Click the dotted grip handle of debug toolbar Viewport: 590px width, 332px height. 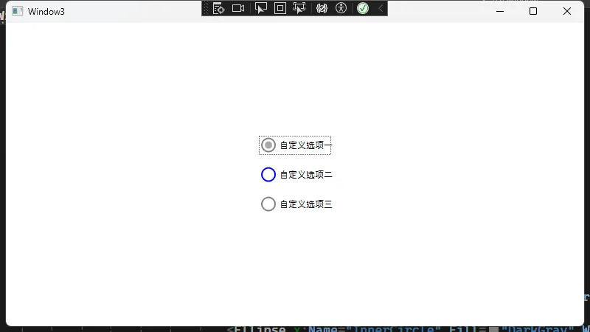coord(206,8)
